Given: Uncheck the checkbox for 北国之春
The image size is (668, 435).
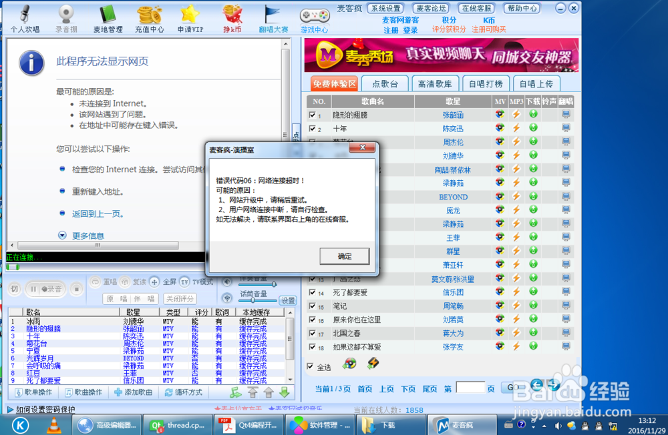Looking at the screenshot, I should [x=312, y=334].
